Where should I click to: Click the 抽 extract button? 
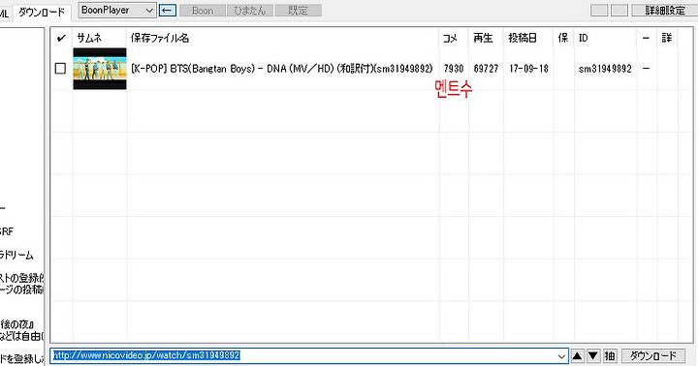pyautogui.click(x=610, y=356)
